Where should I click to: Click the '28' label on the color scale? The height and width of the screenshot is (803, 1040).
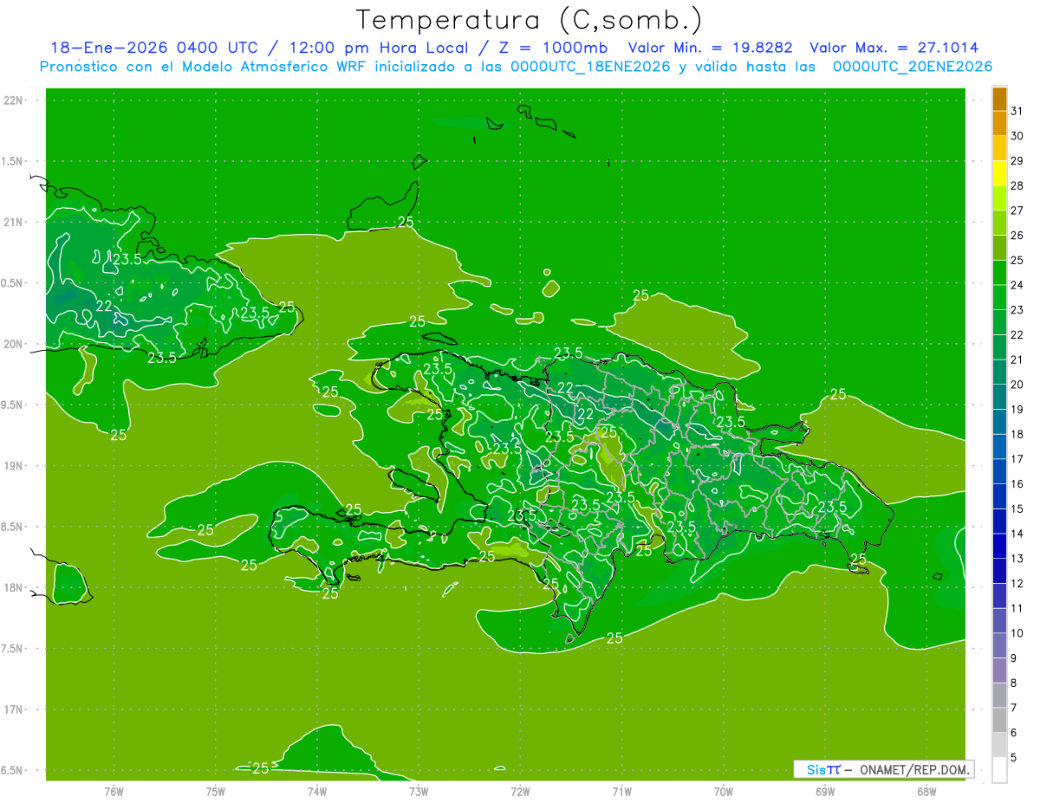(1017, 185)
